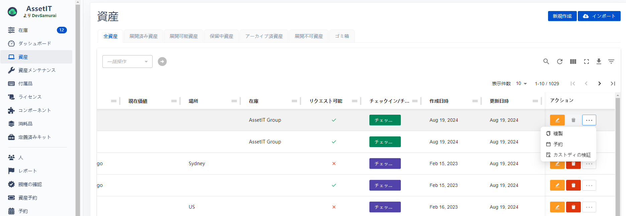This screenshot has width=626, height=216.
Task: Open the column visibility icon
Action: click(573, 62)
